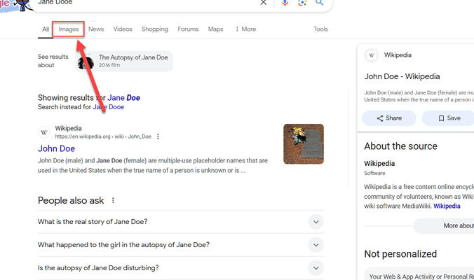Click the magnifying glass search icon
This screenshot has width=474, height=280.
pyautogui.click(x=319, y=3)
